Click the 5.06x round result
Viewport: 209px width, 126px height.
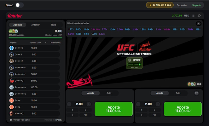click(x=71, y=34)
